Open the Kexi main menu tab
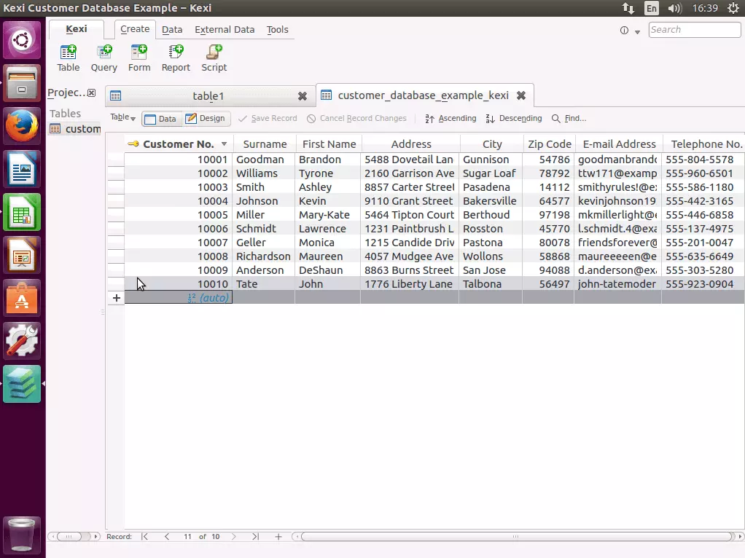The height and width of the screenshot is (558, 745). click(76, 29)
